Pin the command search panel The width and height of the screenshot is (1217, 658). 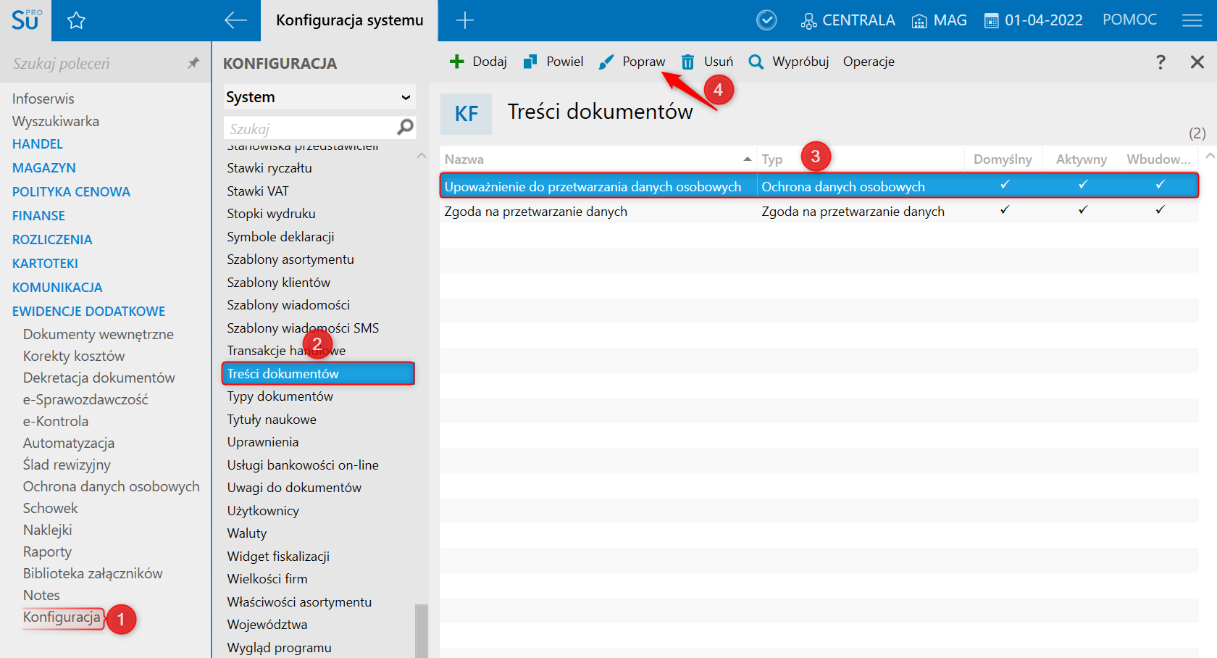tap(193, 63)
